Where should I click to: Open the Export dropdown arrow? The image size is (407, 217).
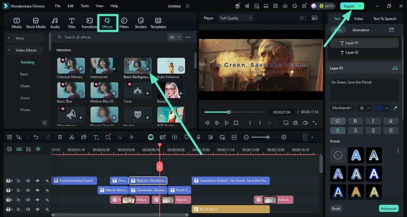click(360, 6)
